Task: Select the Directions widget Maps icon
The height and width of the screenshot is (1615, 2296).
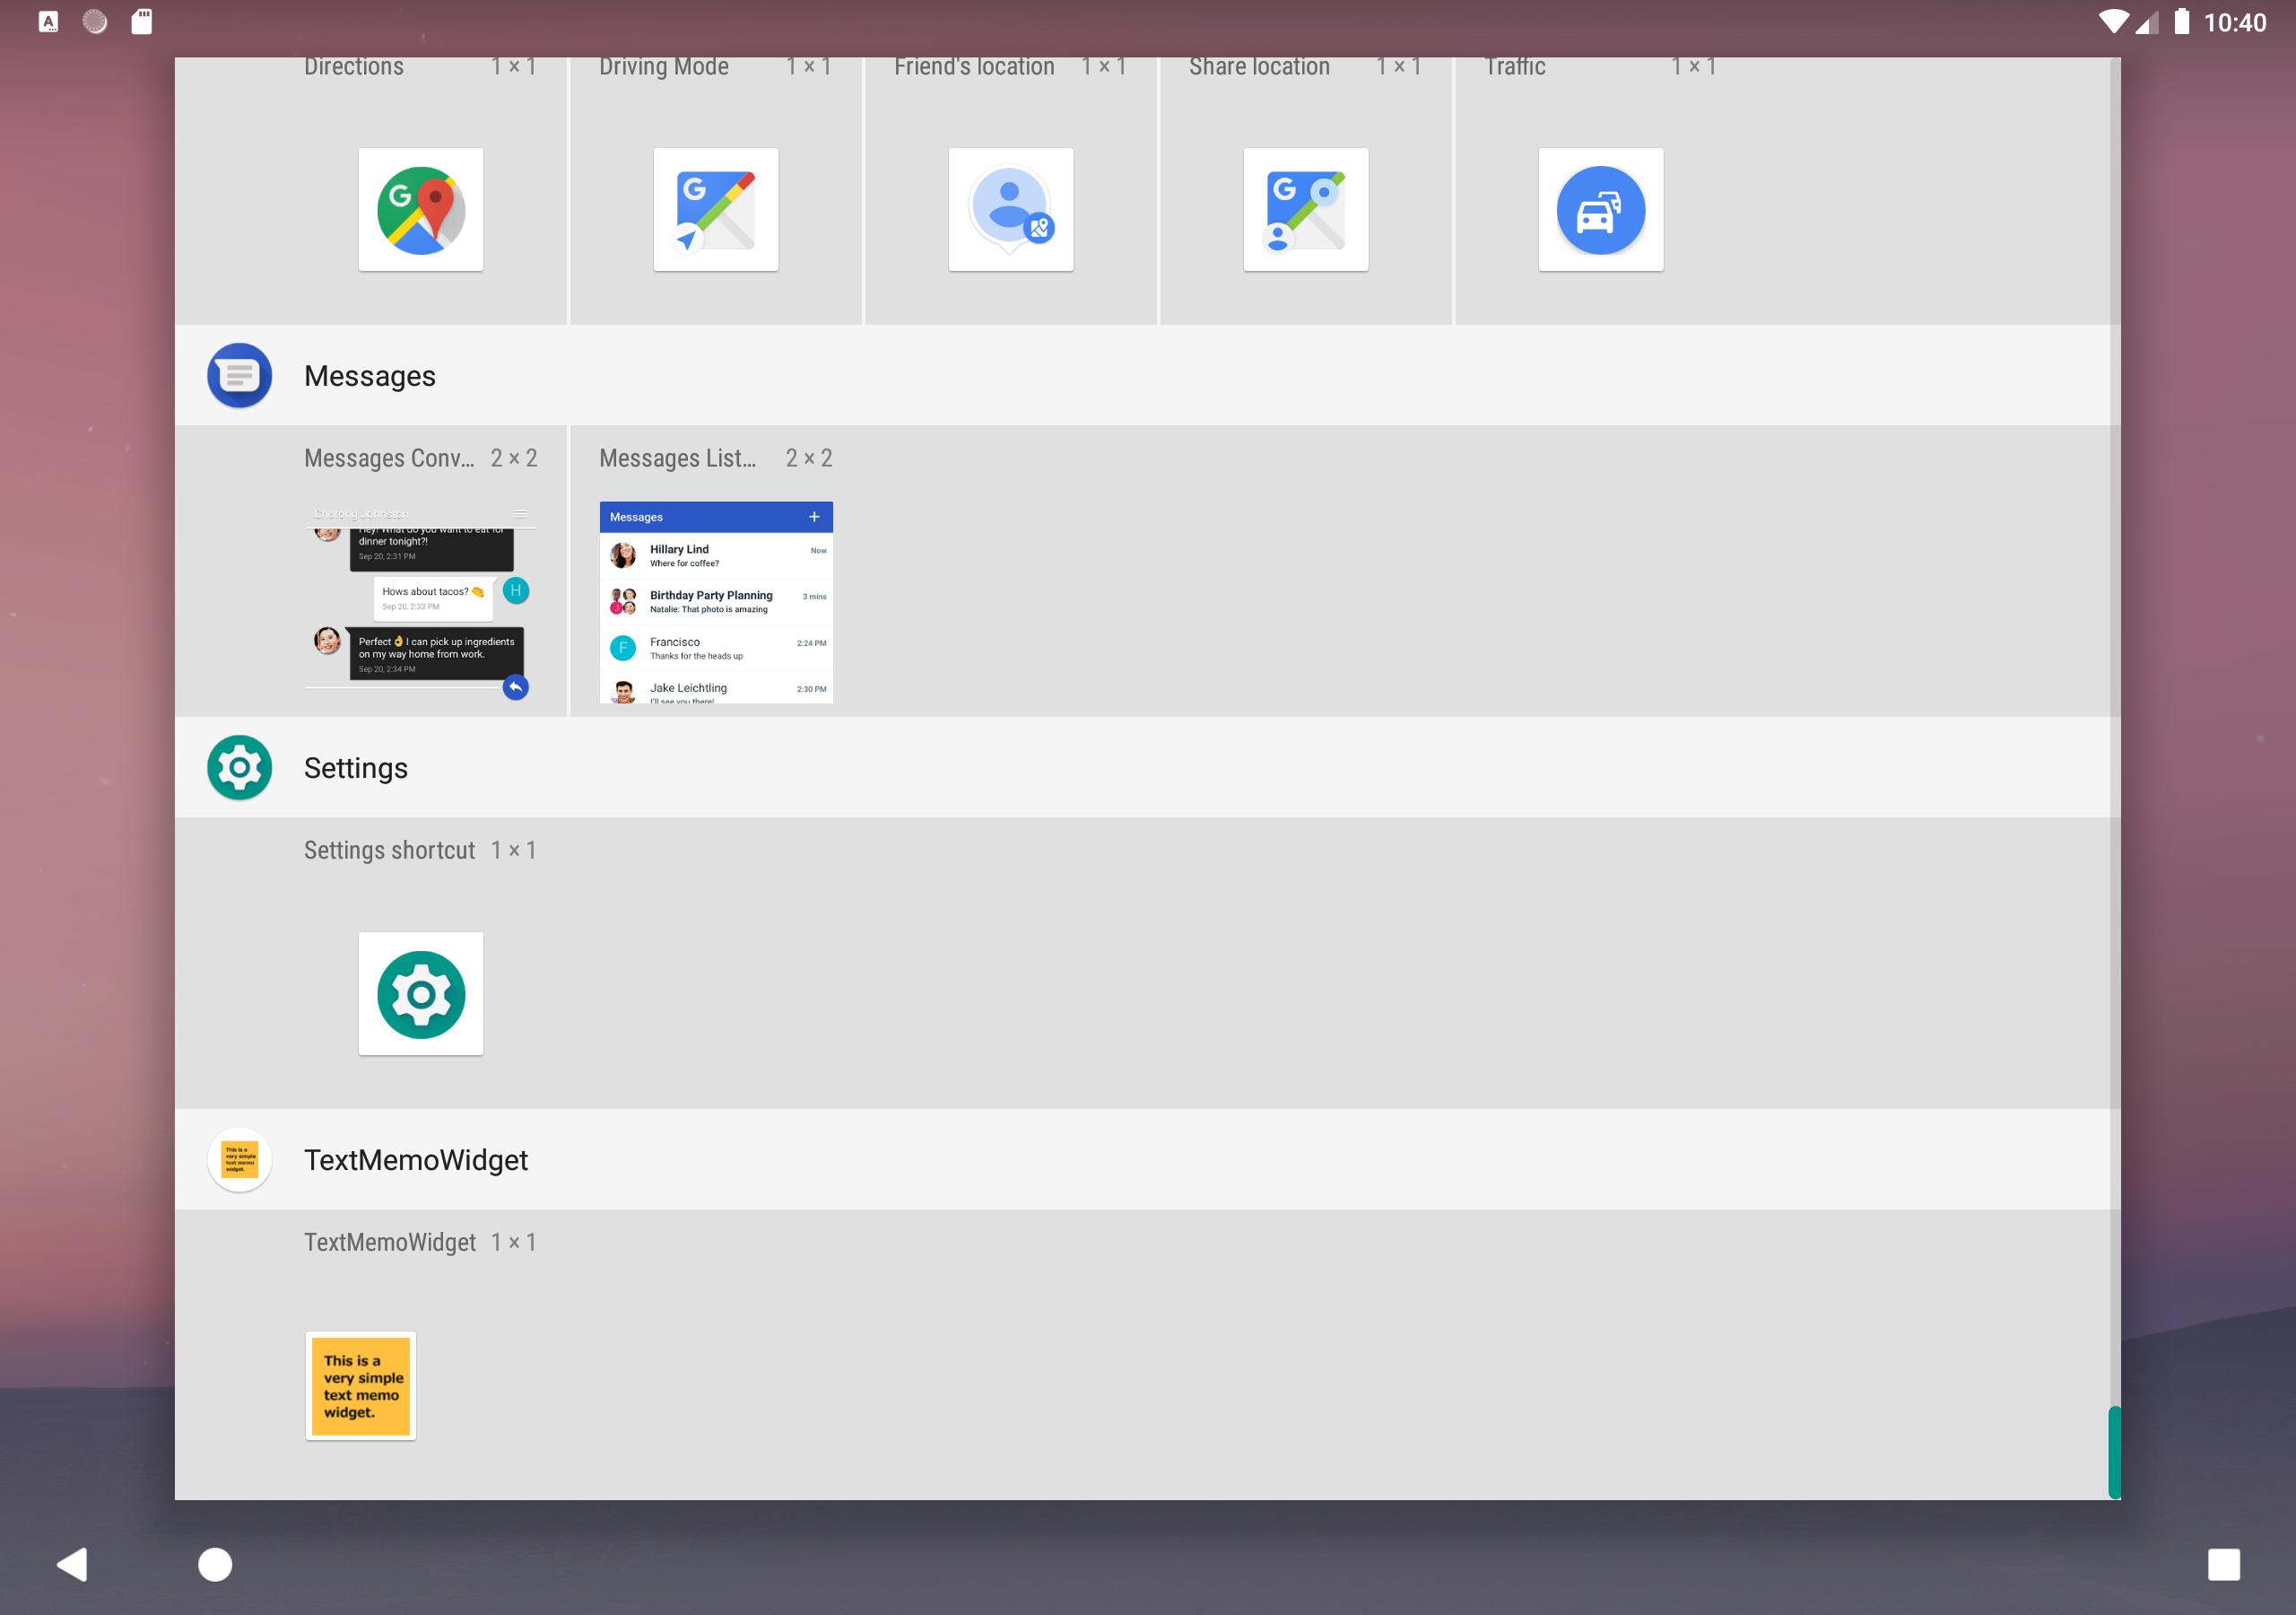Action: (421, 210)
